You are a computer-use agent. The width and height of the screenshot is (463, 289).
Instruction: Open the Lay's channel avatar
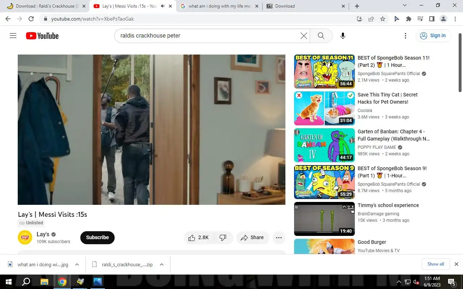coord(25,237)
